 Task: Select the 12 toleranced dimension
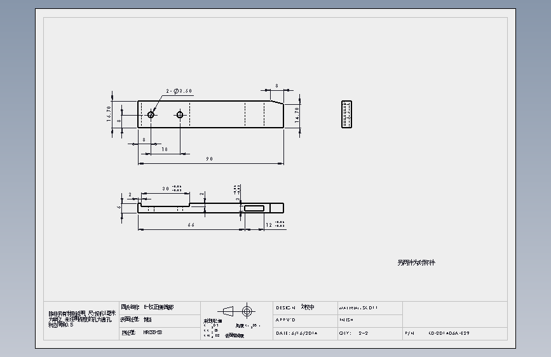pos(275,224)
